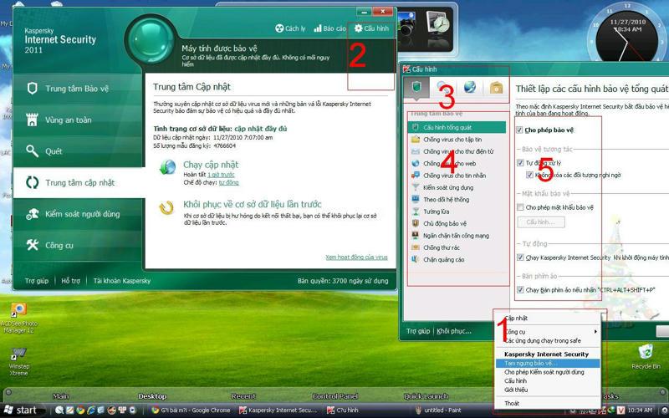Select the green shield tab in Cấu hình window
This screenshot has width=669, height=418.
[416, 87]
